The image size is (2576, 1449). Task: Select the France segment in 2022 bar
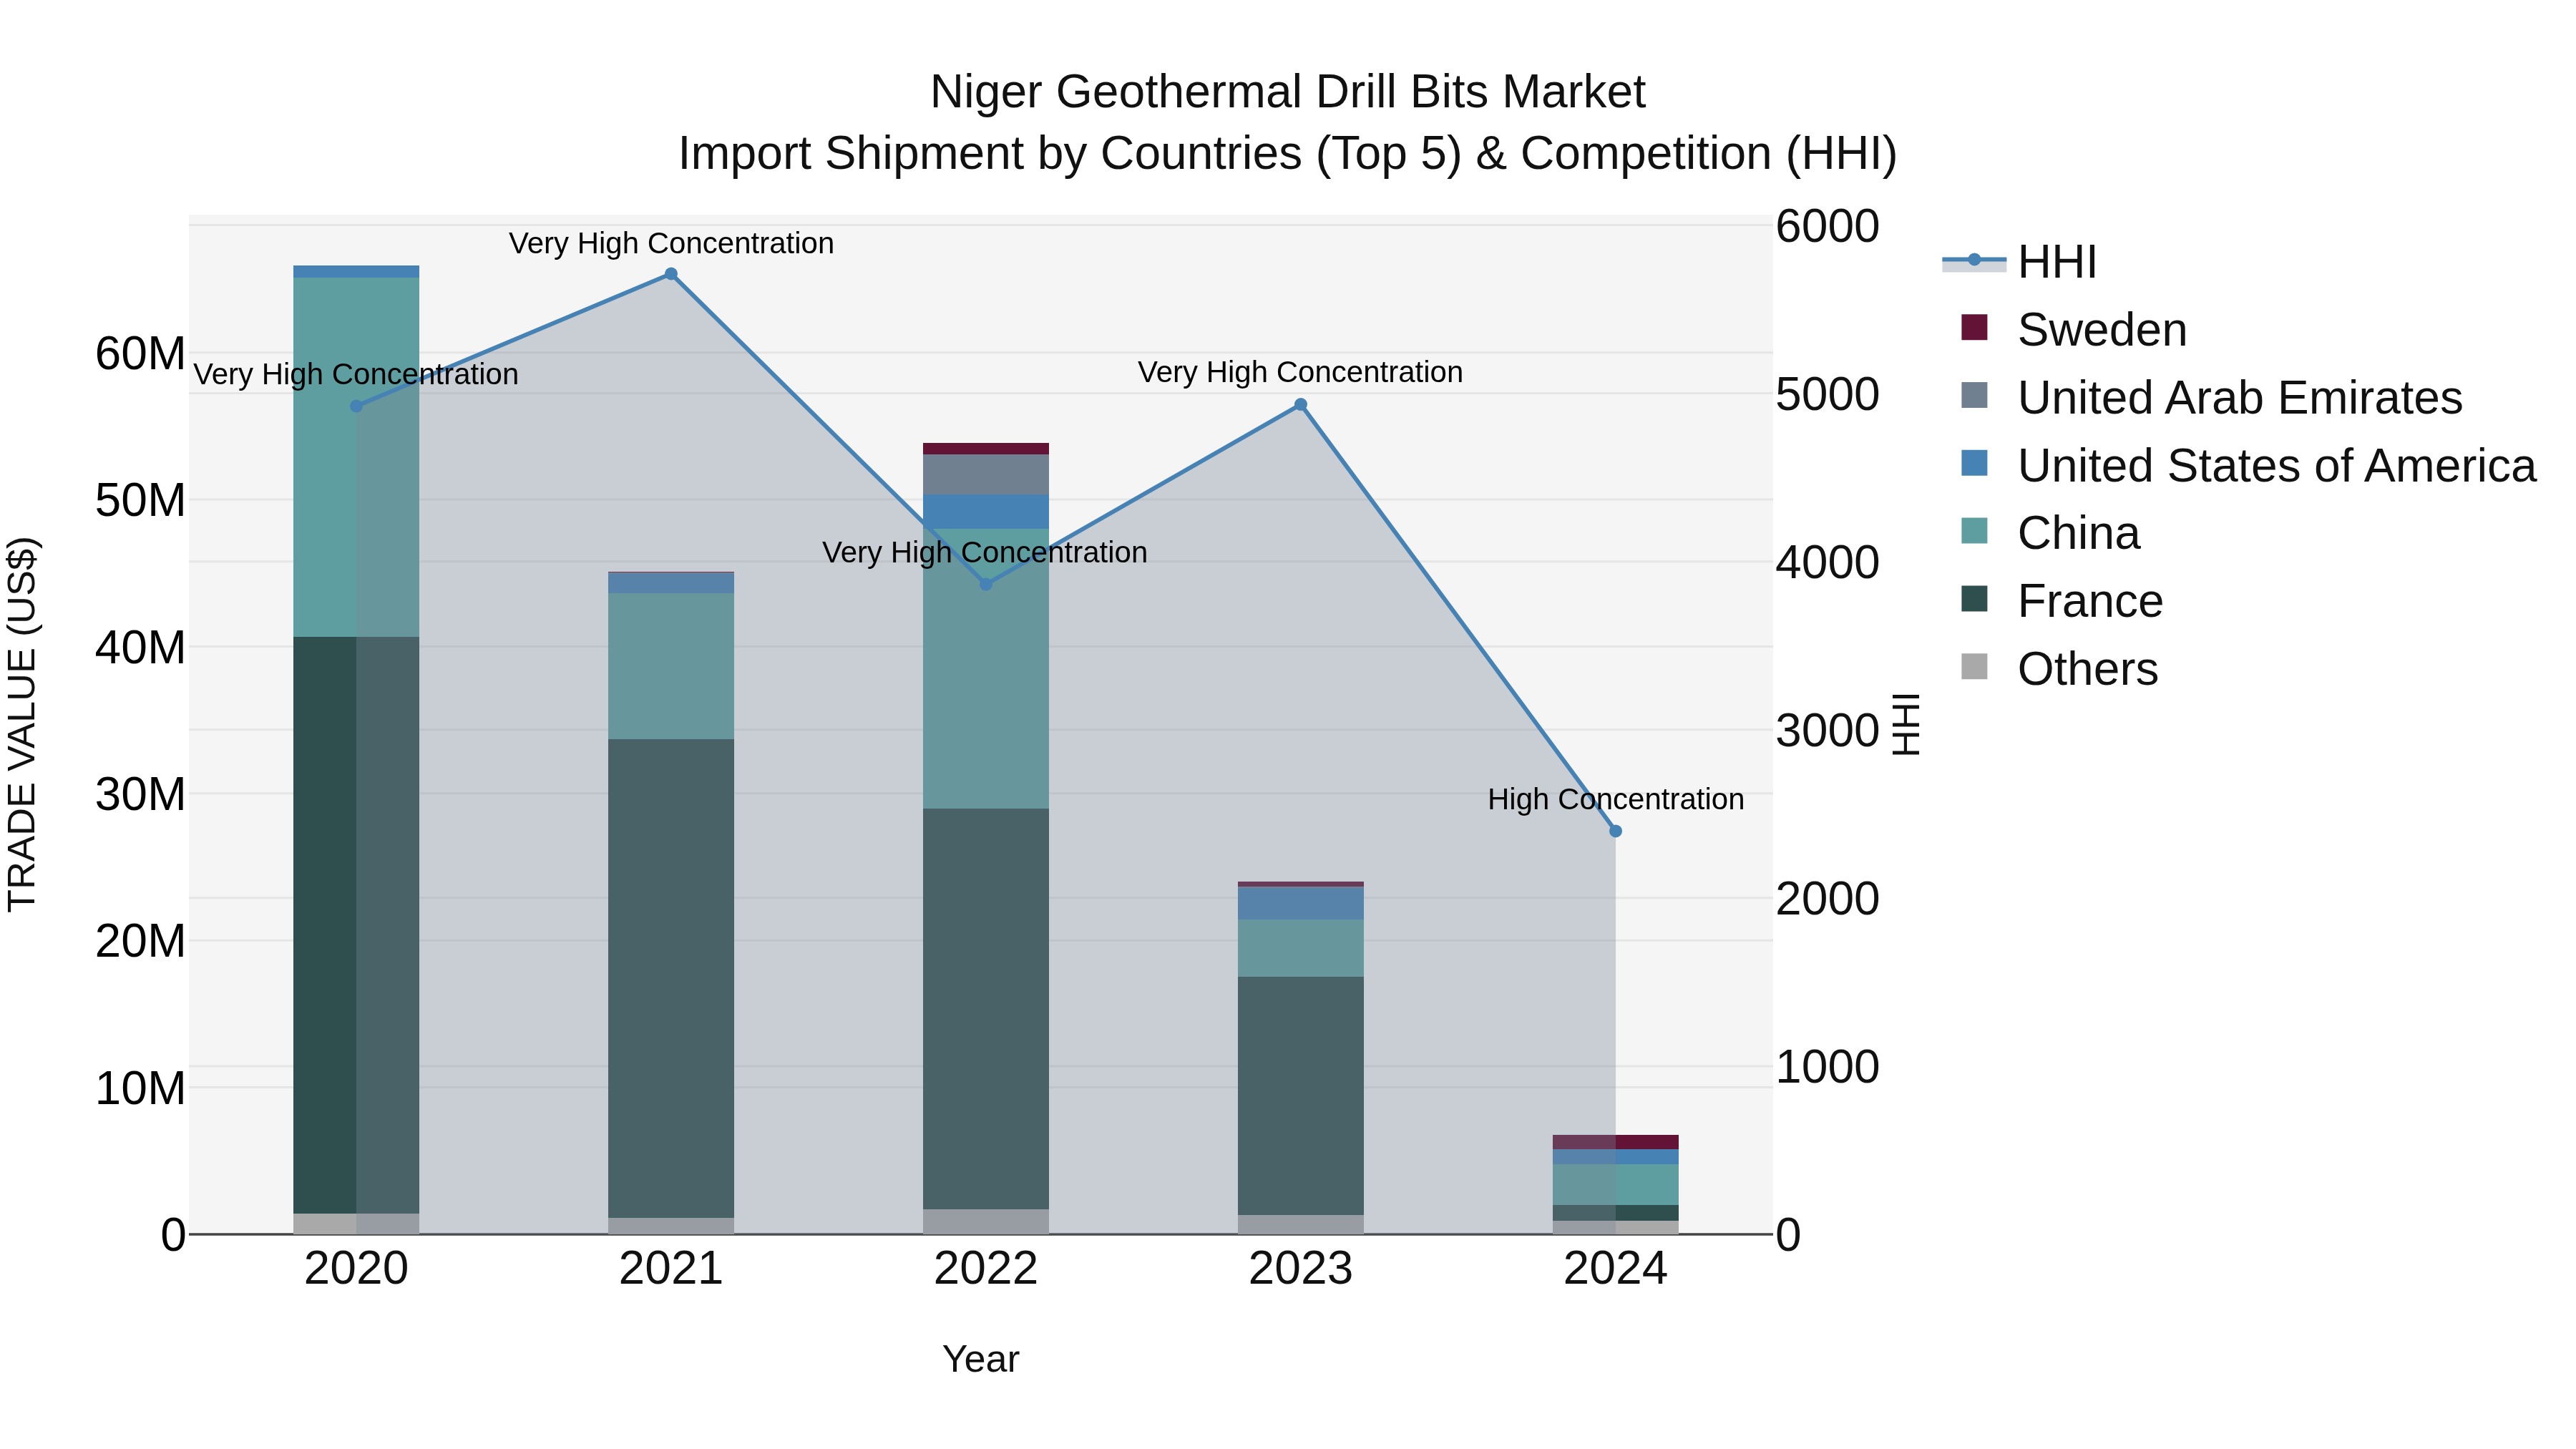point(986,1009)
